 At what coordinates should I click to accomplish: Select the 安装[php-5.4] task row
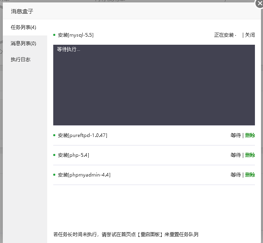[x=154, y=155]
